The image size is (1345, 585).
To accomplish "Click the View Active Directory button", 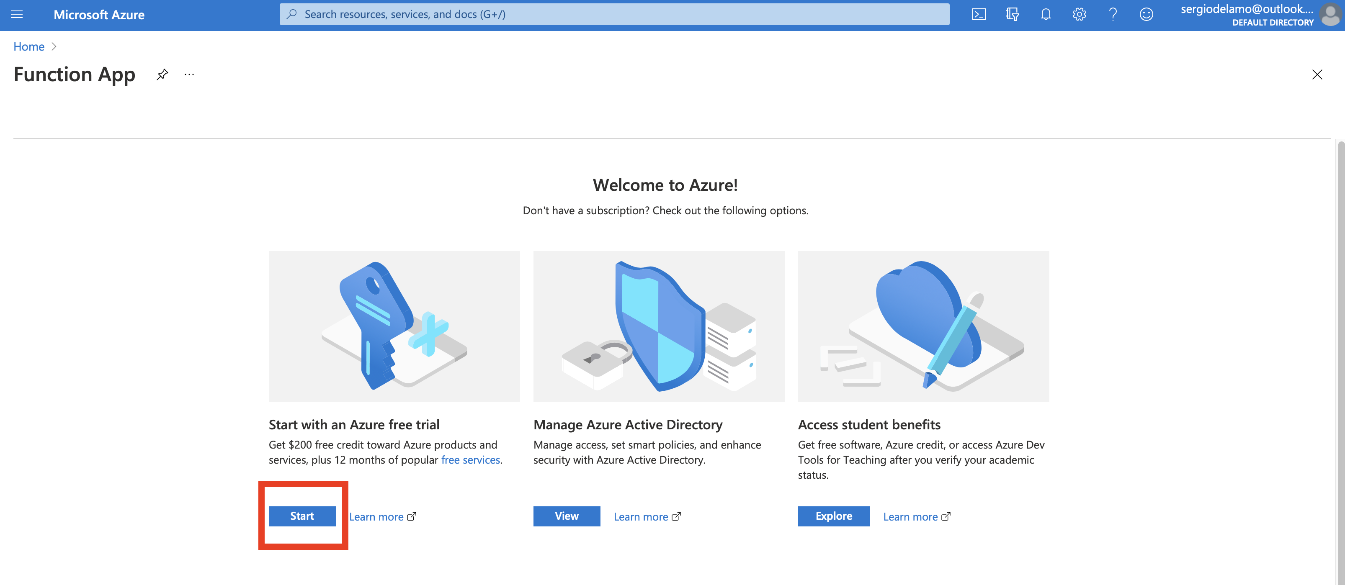I will click(x=566, y=516).
